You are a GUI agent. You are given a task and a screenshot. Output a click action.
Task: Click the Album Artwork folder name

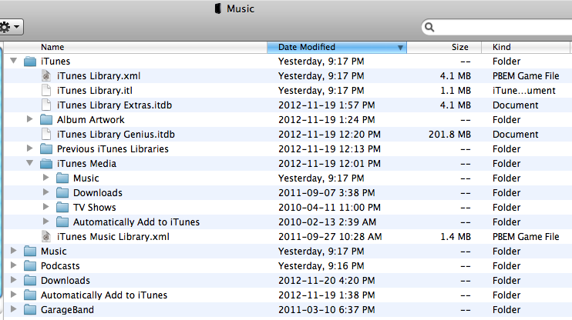pyautogui.click(x=90, y=119)
